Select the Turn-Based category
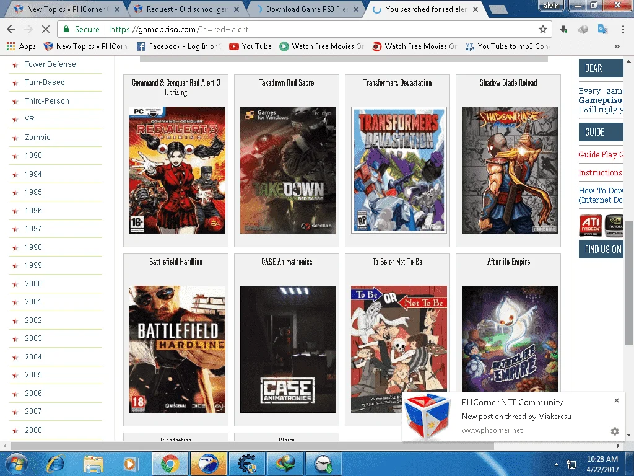The image size is (634, 476). [x=45, y=82]
